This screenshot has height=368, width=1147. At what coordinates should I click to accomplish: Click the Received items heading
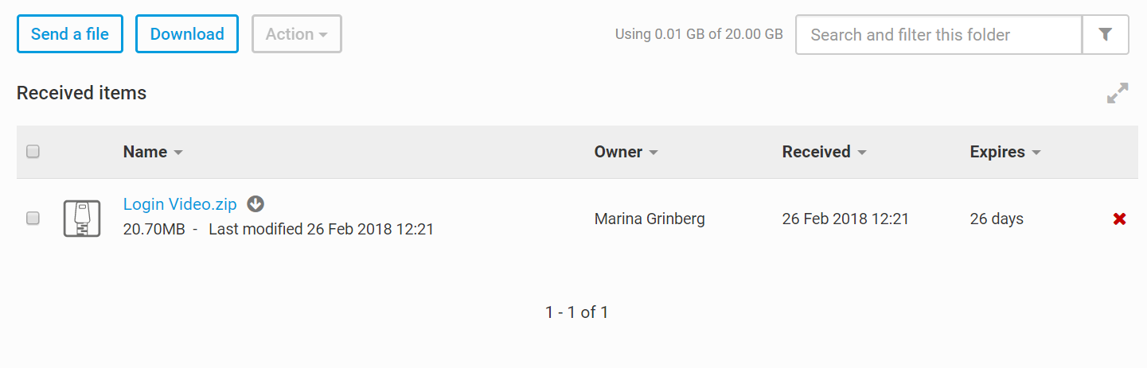click(x=81, y=93)
